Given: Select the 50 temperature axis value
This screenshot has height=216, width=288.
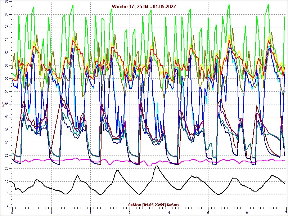Looking at the screenshot, I should (x=6, y=92).
